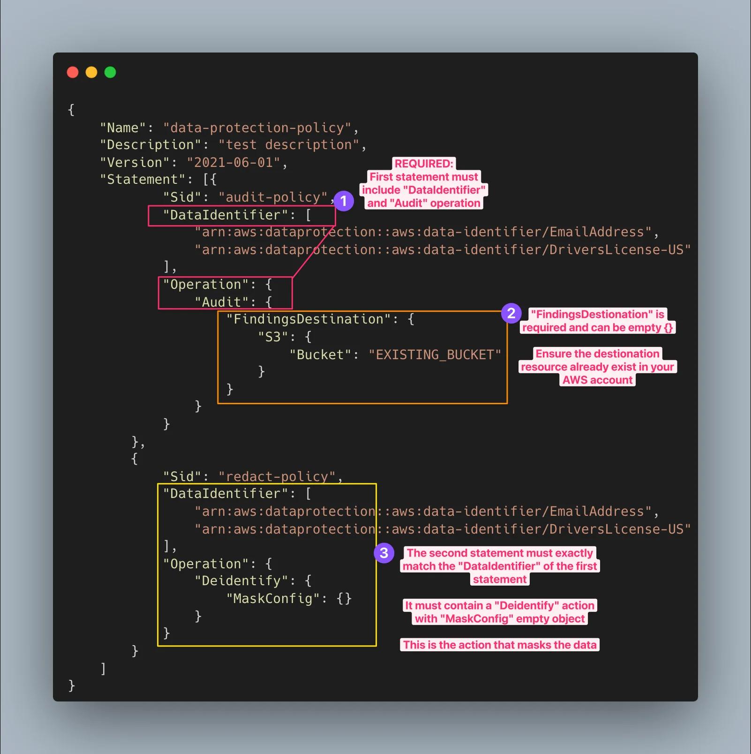Click the Audit operation key
Image resolution: width=751 pixels, height=754 pixels.
click(221, 302)
